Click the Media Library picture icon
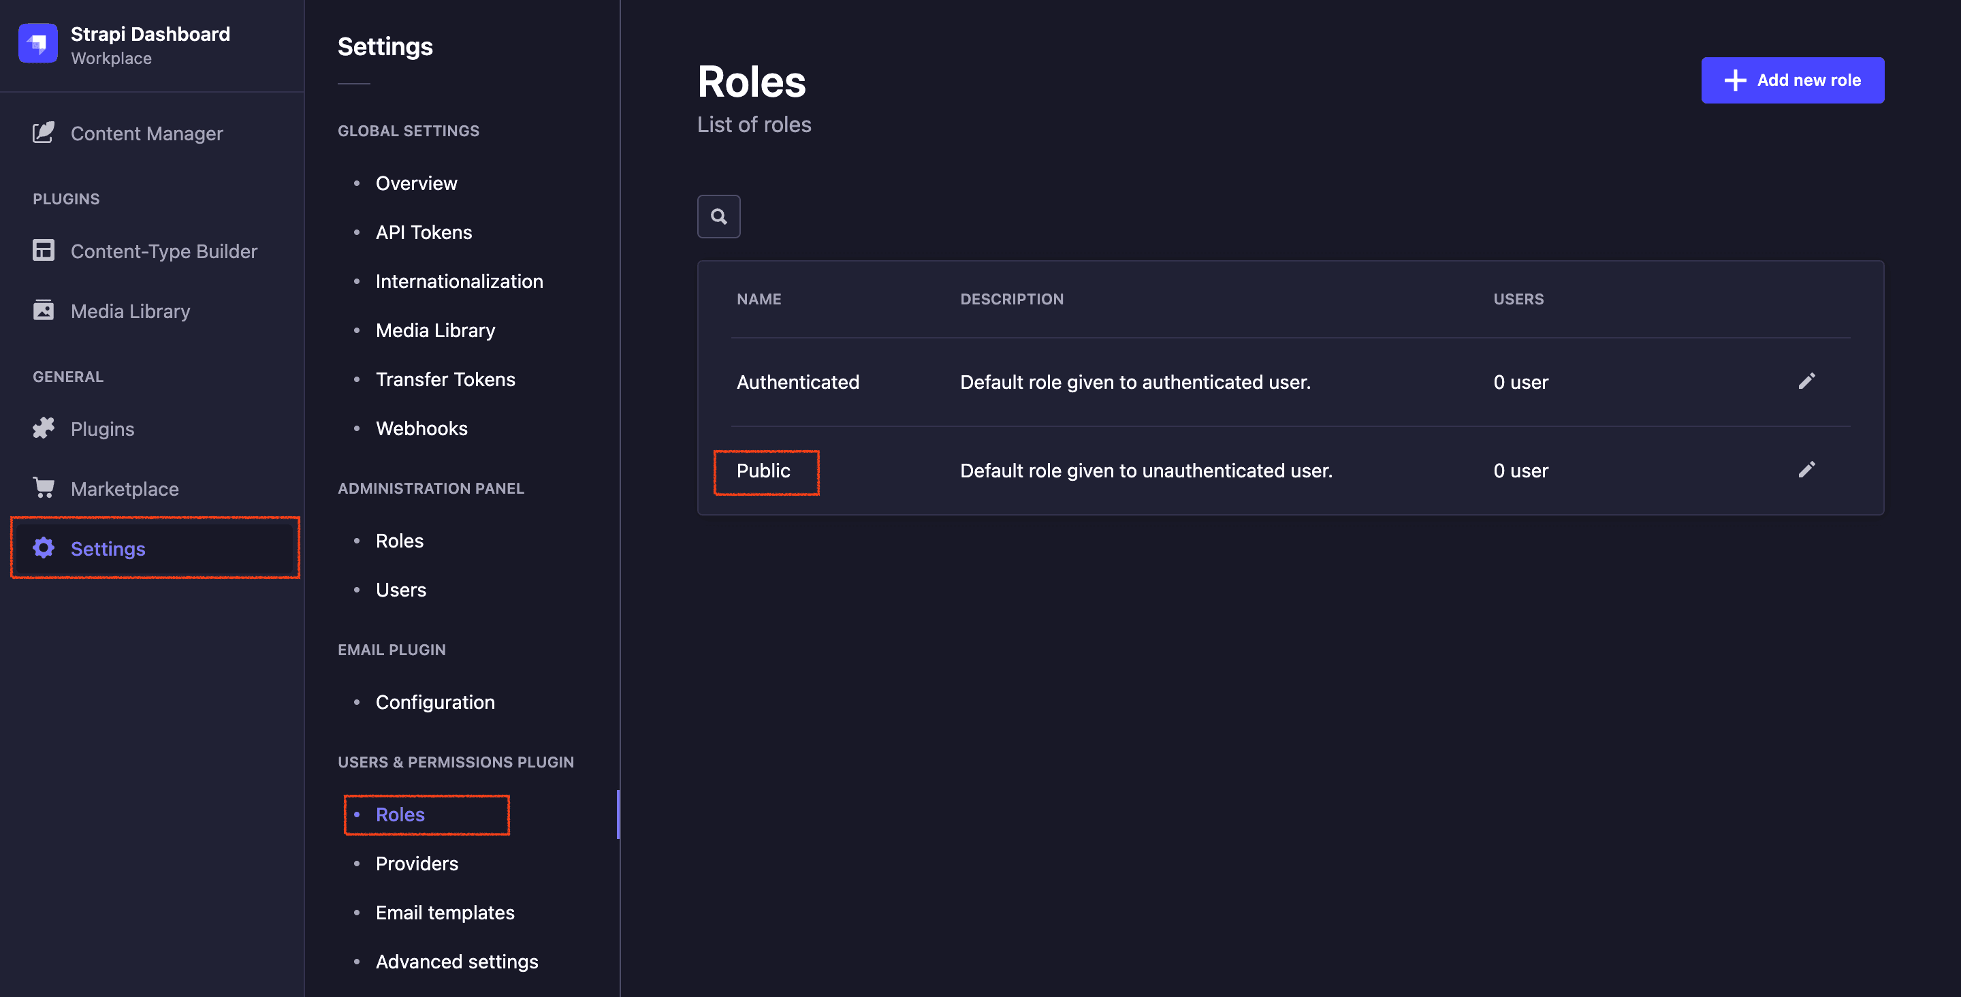 (44, 310)
